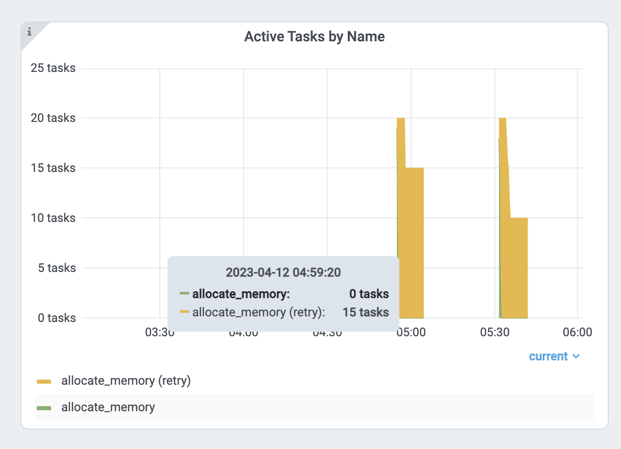Click the current link below the chart

pyautogui.click(x=548, y=357)
